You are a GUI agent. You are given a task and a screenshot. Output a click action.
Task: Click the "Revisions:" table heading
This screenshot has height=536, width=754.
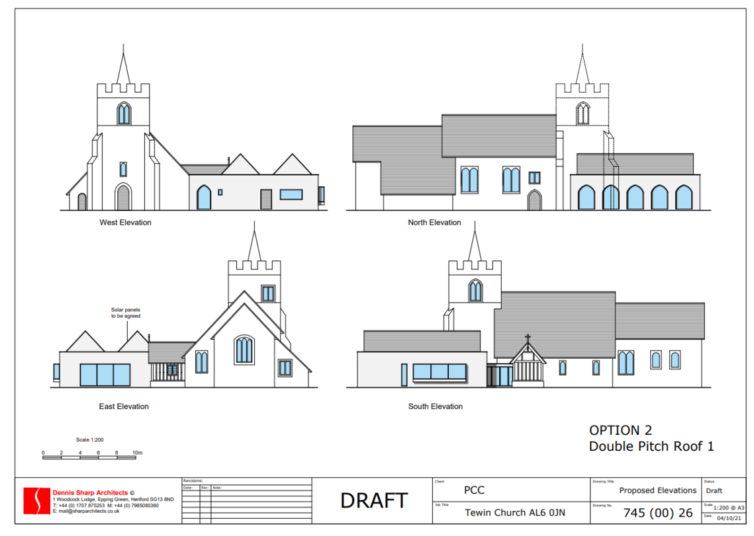(x=193, y=480)
